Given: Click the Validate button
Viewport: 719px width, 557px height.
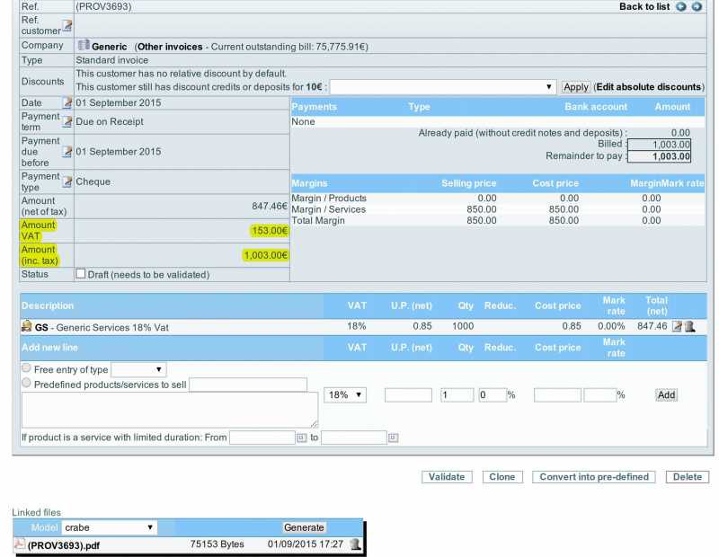Looking at the screenshot, I should [447, 477].
